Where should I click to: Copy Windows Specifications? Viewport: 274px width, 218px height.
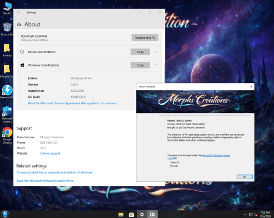(x=140, y=65)
